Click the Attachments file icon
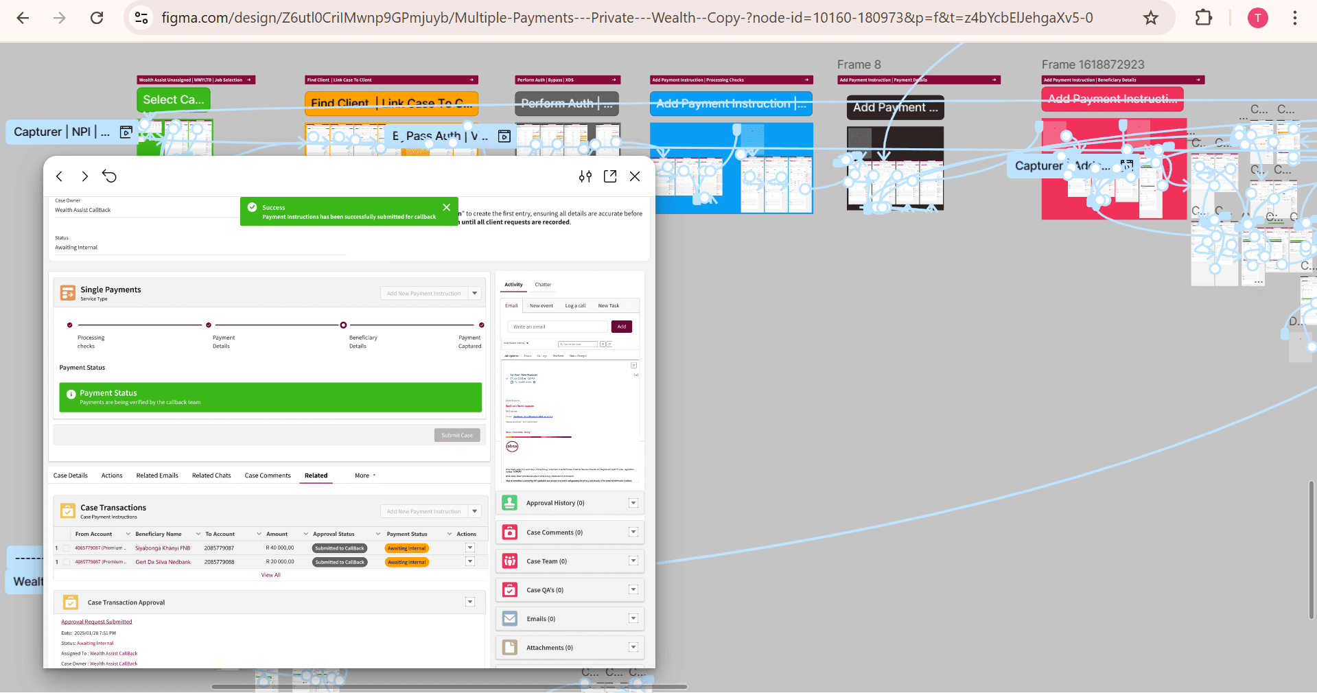Screen dimensions: 1317x693 point(510,648)
